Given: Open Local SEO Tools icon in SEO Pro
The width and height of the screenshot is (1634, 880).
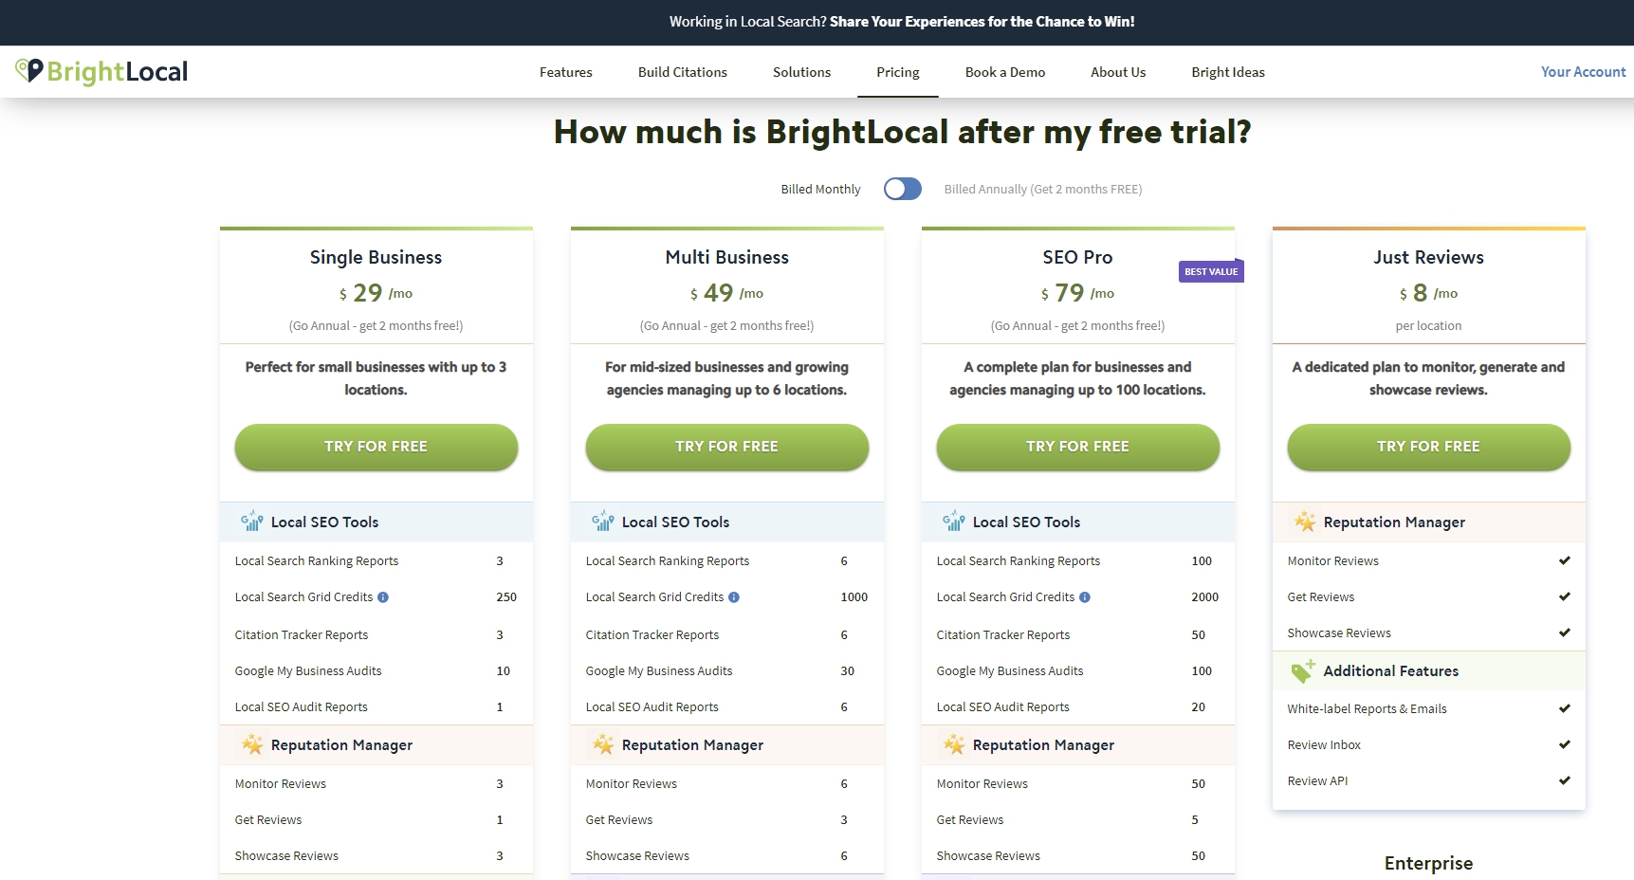Looking at the screenshot, I should tap(953, 521).
